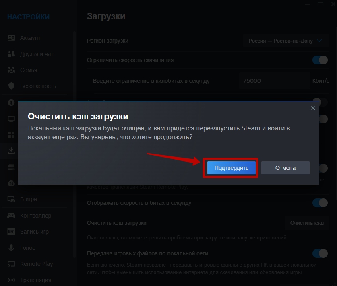Toggle Передача игровых файлов по локальной сети
Viewport: 337px width, 286px height.
pos(320,253)
